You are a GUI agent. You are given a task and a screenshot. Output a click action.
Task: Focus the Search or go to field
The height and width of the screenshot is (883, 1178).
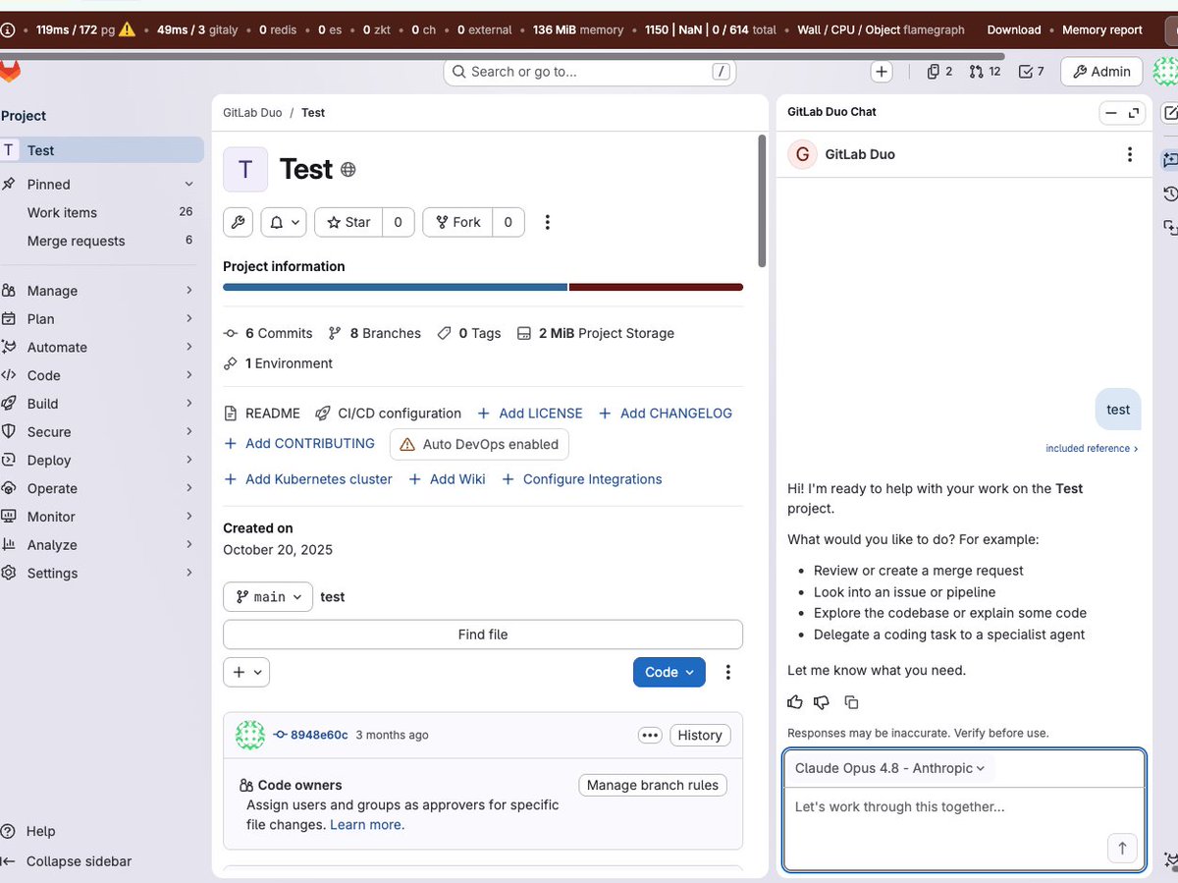[x=590, y=72]
